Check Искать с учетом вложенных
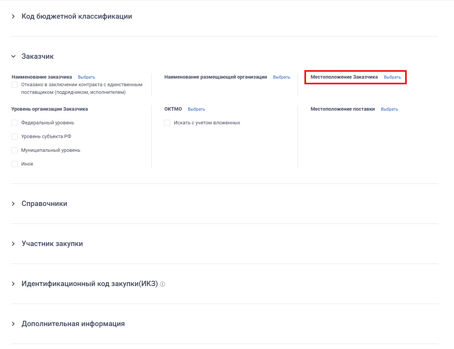 [167, 123]
